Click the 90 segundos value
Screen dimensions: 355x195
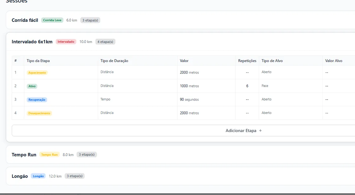pos(189,99)
